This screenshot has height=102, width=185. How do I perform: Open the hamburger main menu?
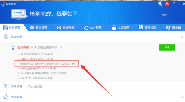(174, 4)
